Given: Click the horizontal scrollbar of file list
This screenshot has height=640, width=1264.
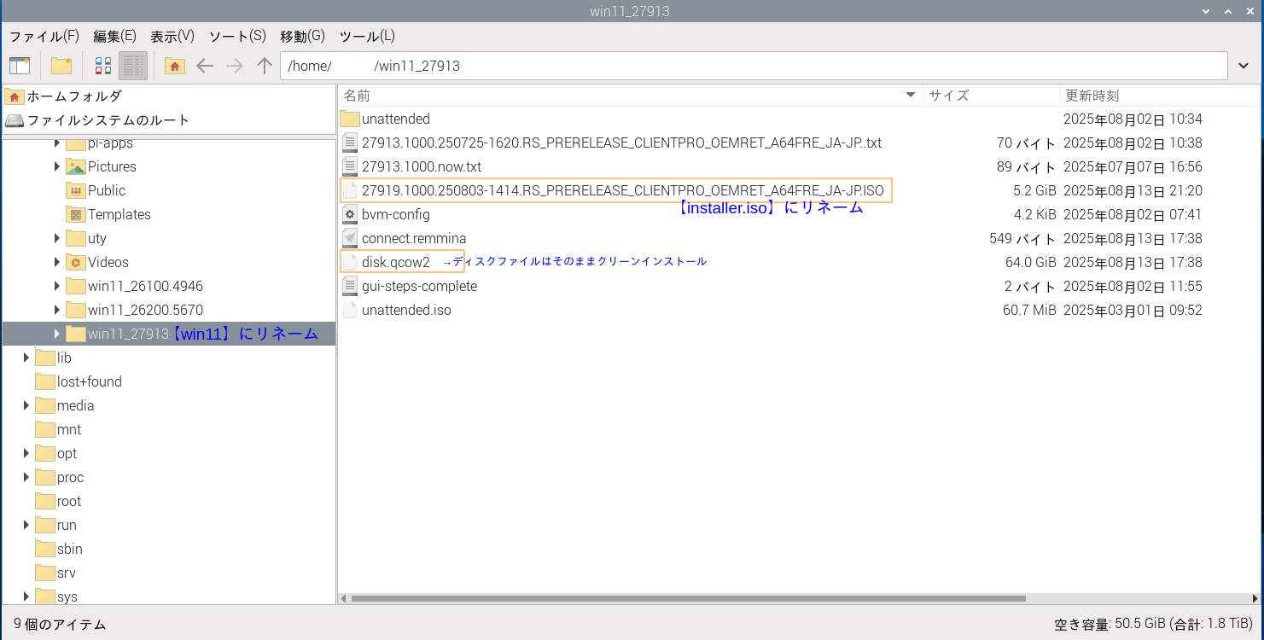Looking at the screenshot, I should (688, 598).
